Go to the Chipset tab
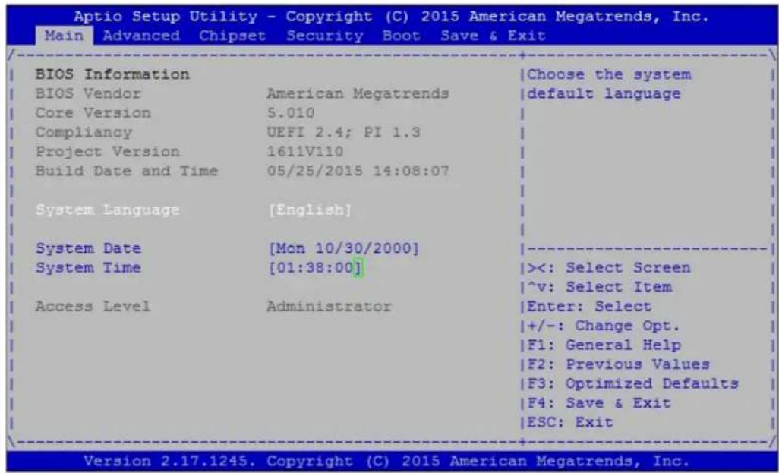Viewport: 779px width, 473px height. (232, 36)
